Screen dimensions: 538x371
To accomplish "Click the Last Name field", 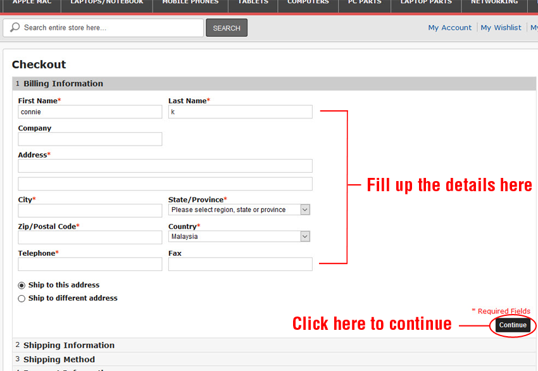I will 240,112.
